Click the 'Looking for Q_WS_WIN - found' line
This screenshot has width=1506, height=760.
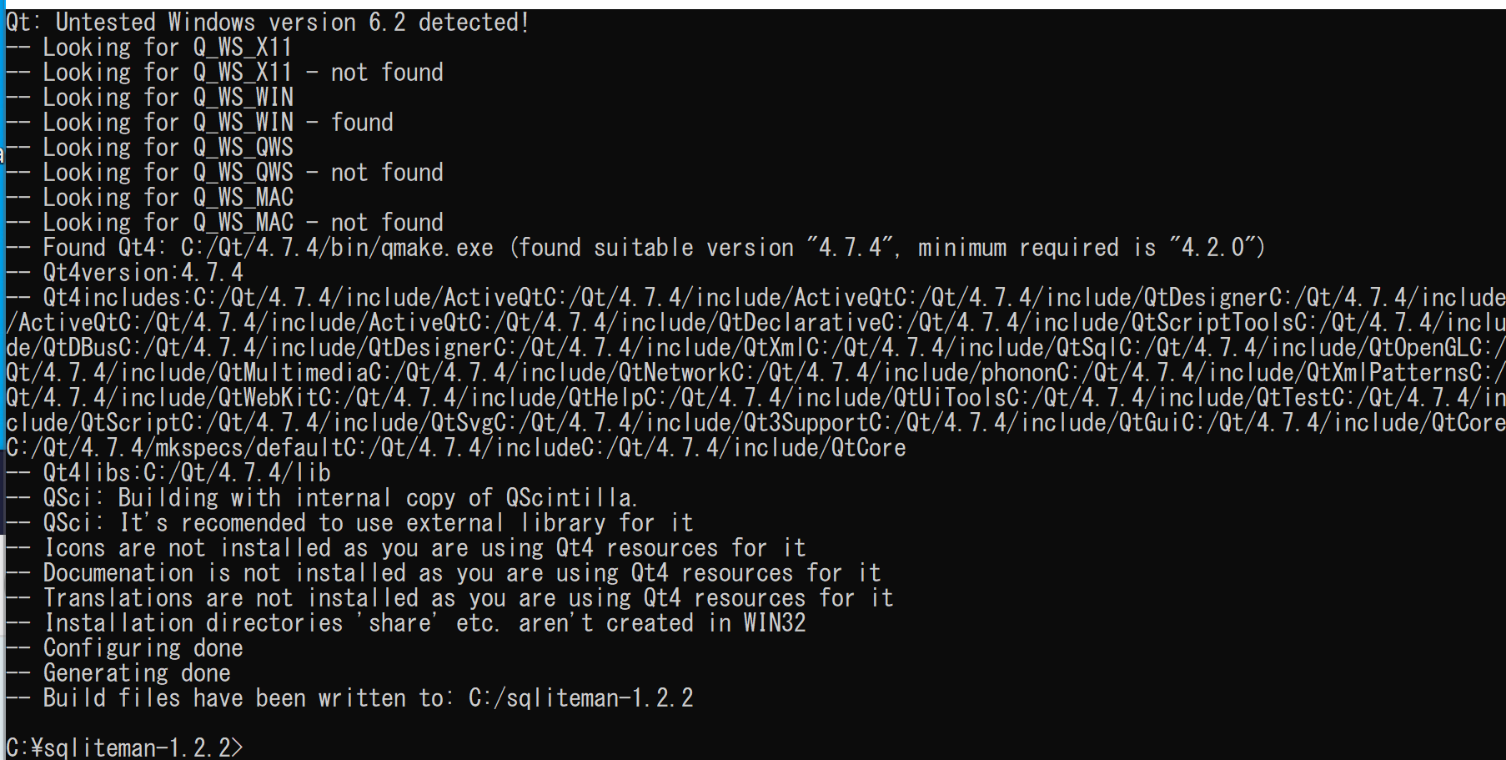[x=200, y=123]
